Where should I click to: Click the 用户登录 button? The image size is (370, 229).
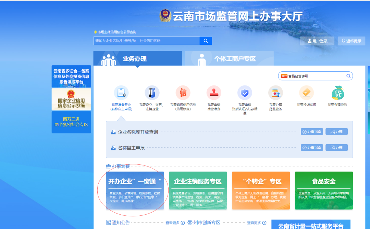click(317, 41)
